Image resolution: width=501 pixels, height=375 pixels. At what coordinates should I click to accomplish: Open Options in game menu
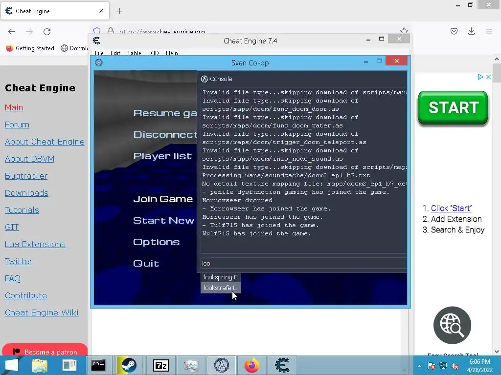pyautogui.click(x=156, y=242)
